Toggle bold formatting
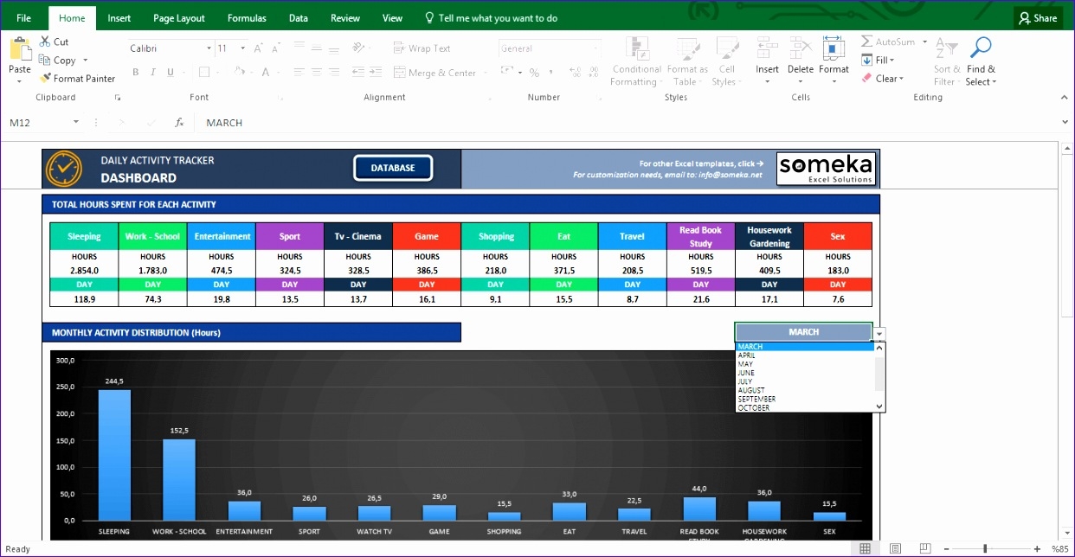This screenshot has width=1075, height=557. pos(135,73)
